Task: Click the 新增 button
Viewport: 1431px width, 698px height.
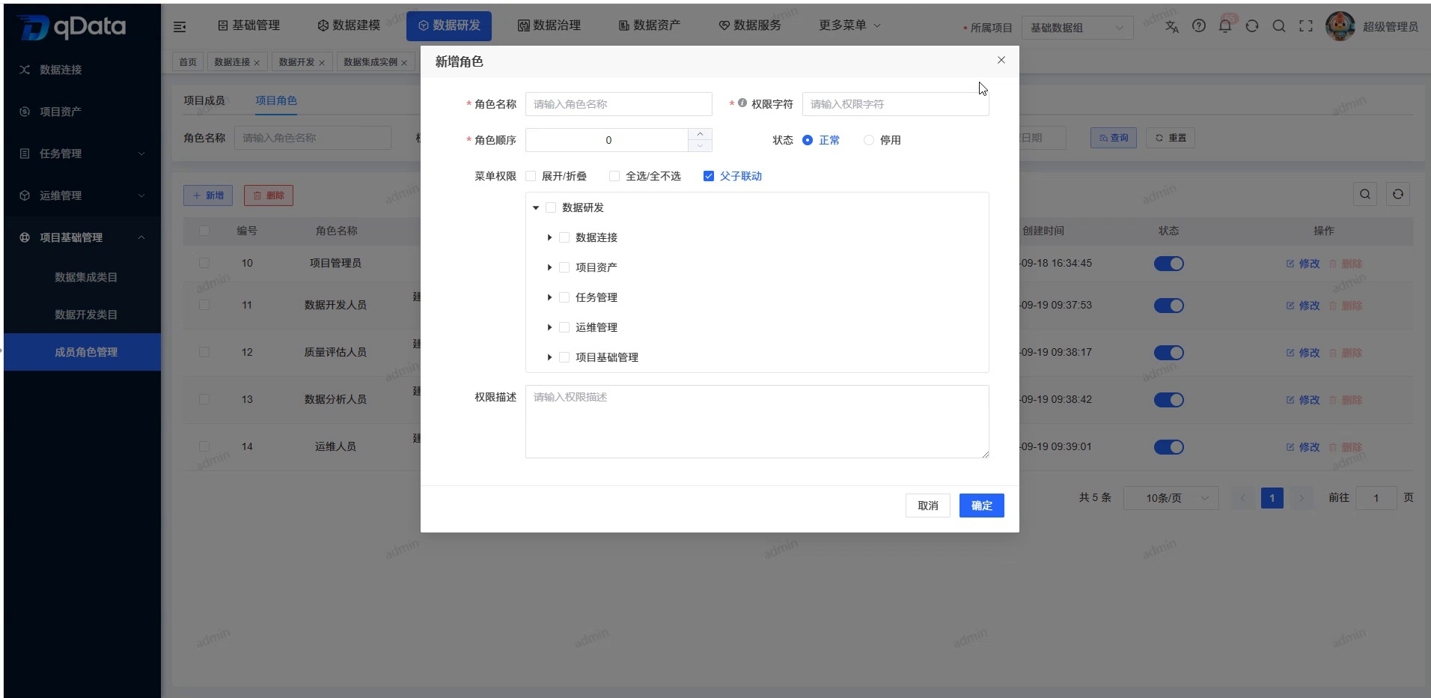Action: tap(208, 195)
